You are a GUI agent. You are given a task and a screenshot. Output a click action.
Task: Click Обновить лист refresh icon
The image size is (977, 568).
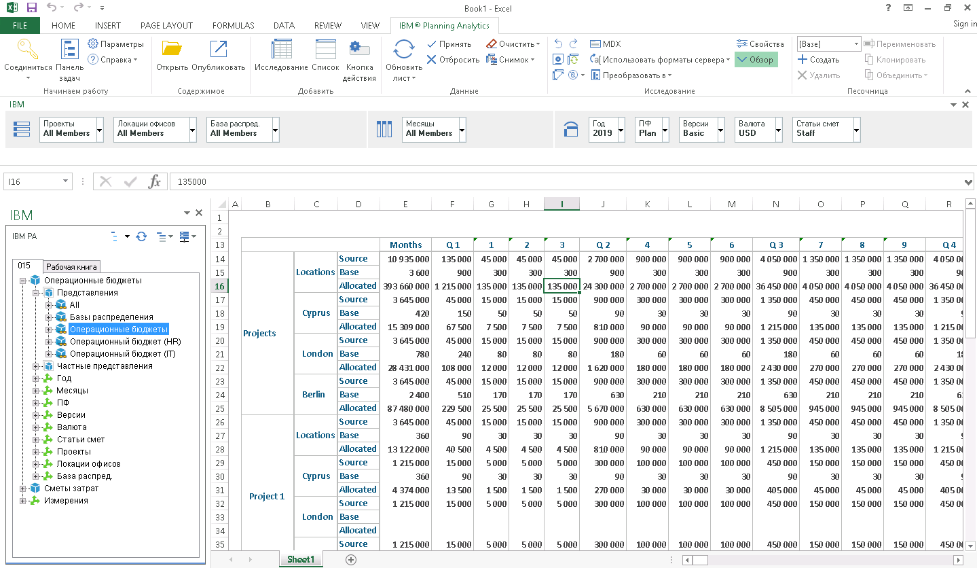point(404,49)
